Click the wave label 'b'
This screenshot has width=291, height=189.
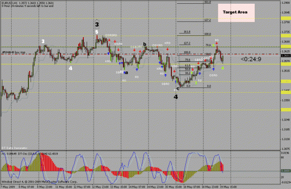[x=145, y=44]
